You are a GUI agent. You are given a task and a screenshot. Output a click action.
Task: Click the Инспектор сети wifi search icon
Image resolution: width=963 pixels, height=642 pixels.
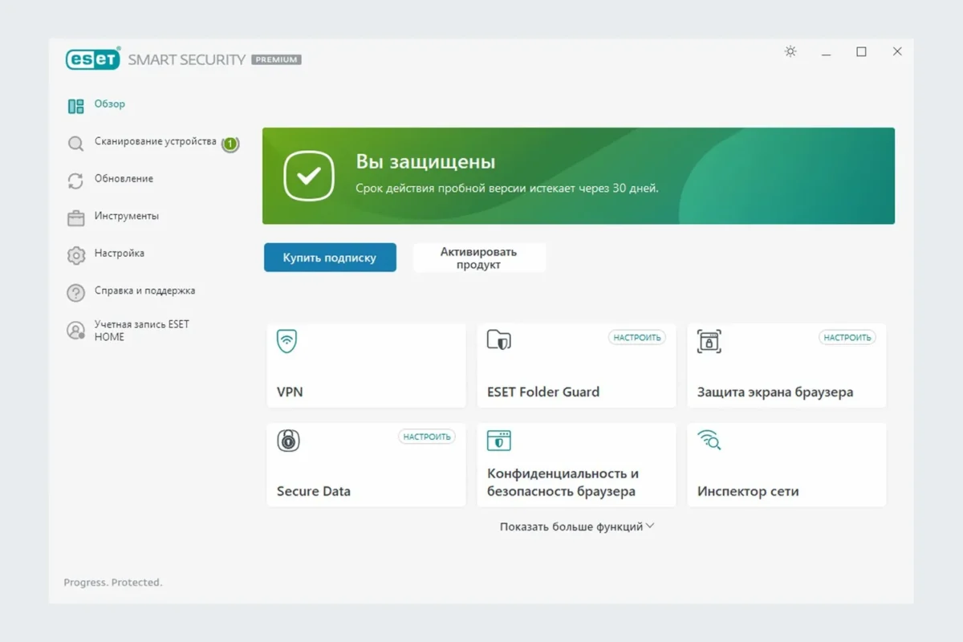click(709, 439)
